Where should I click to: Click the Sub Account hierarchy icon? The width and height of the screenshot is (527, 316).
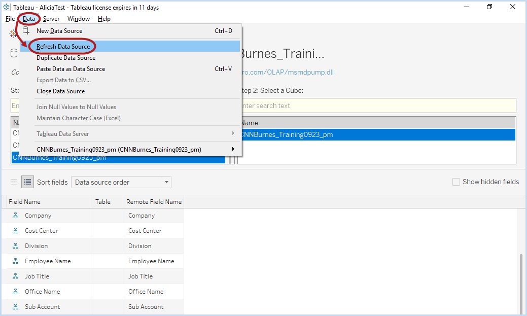(15, 306)
